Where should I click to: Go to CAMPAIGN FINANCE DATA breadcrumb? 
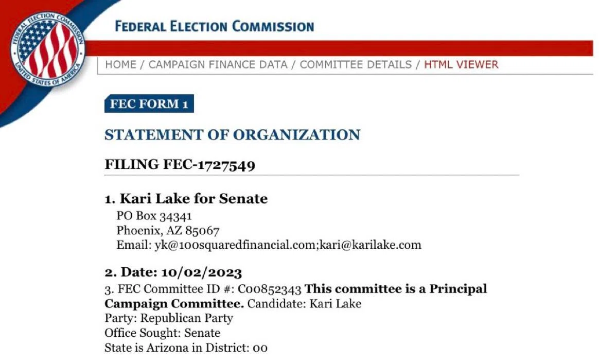coord(218,64)
